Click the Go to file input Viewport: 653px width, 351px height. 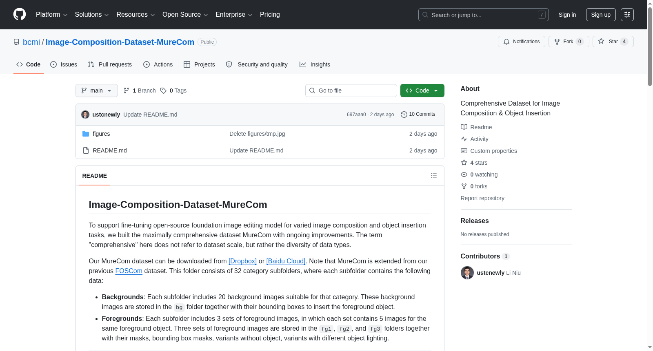(351, 91)
